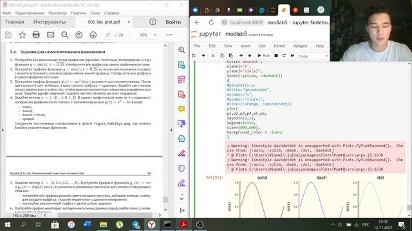Open Справка menu in Acrobat
Image resolution: width=412 pixels, height=231 pixels.
pyautogui.click(x=111, y=13)
